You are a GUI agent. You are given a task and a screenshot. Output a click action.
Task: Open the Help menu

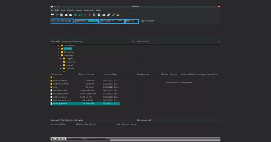click(x=98, y=10)
